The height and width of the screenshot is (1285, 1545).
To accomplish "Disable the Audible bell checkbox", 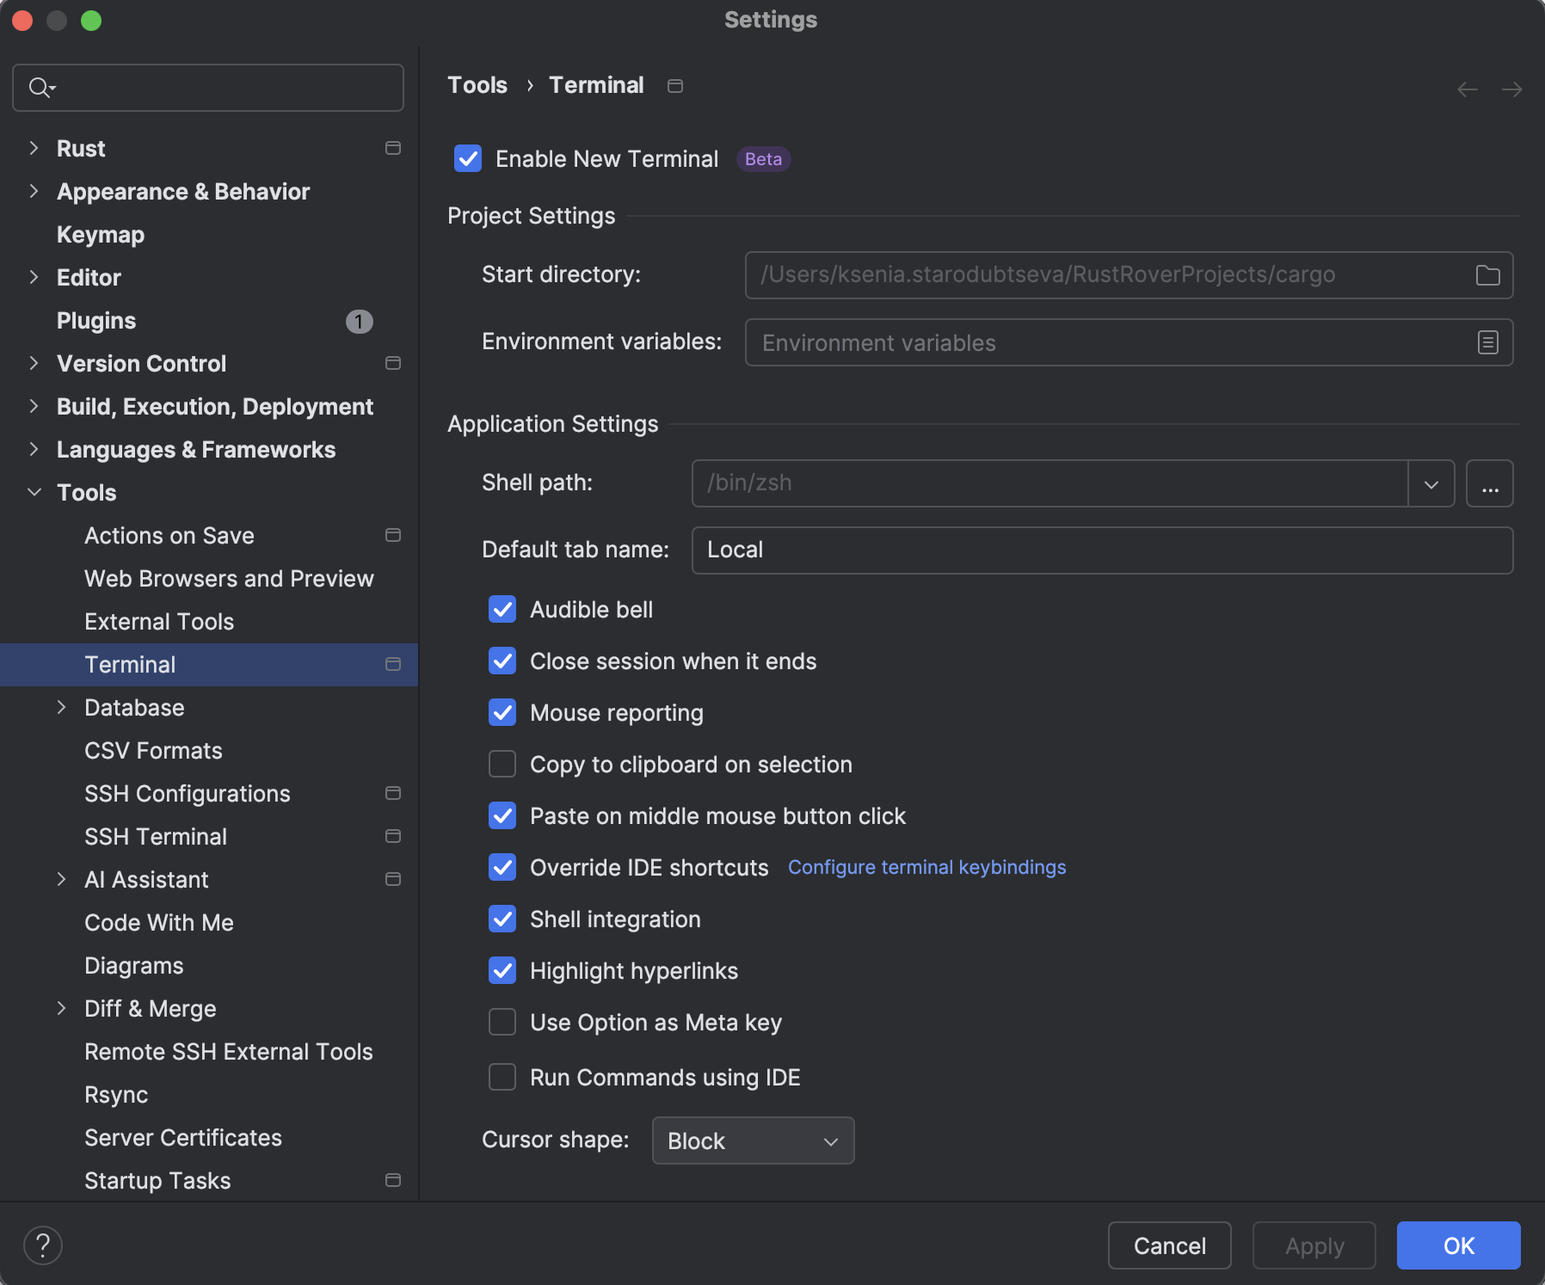I will (x=502, y=609).
